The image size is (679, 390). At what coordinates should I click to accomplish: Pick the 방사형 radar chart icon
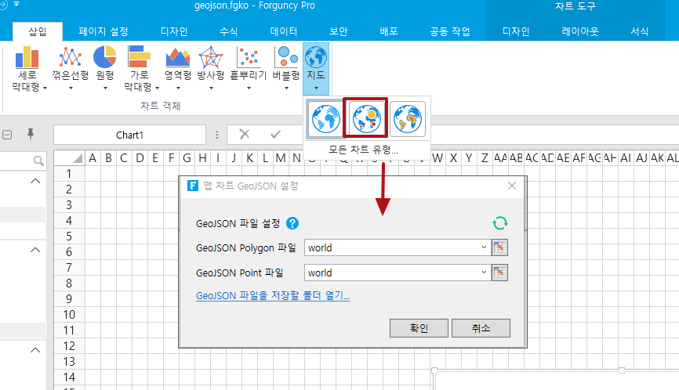click(x=210, y=59)
